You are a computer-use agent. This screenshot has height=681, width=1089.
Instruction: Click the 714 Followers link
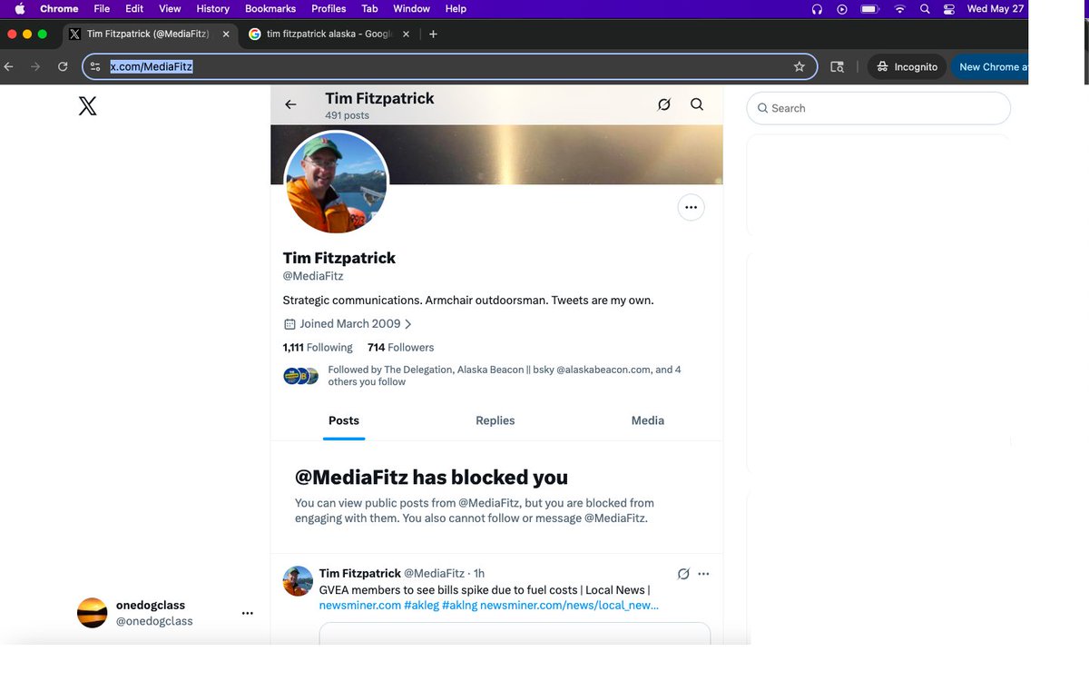click(x=400, y=348)
